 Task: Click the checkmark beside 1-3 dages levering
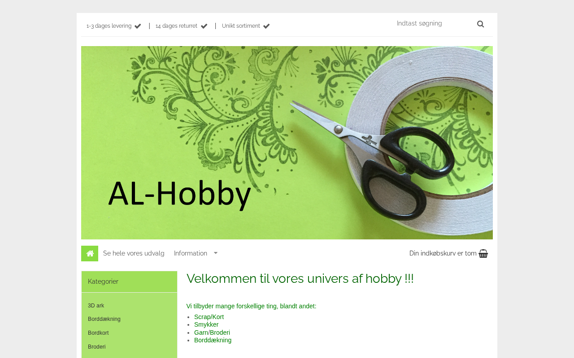coord(138,26)
